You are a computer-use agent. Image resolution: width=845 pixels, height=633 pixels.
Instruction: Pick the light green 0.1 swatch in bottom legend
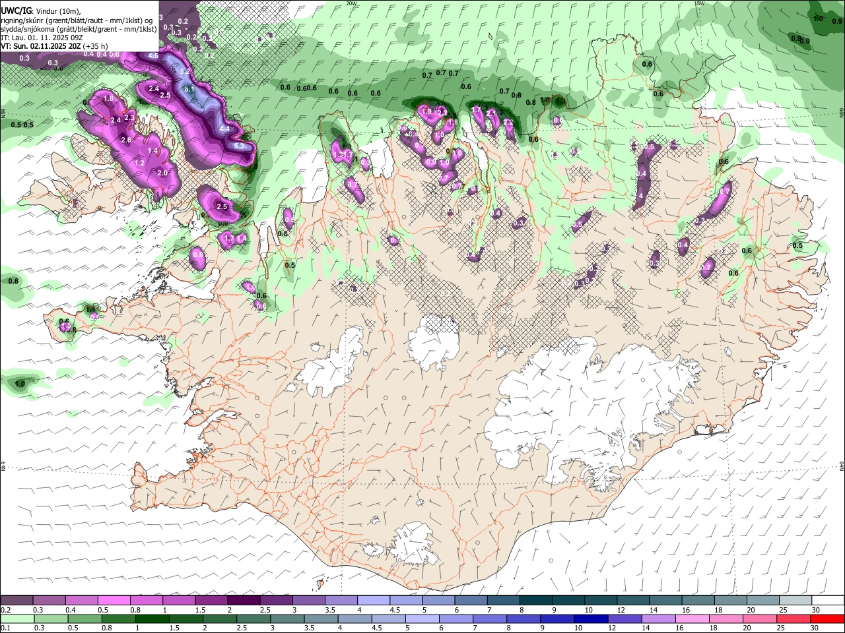coord(17,618)
